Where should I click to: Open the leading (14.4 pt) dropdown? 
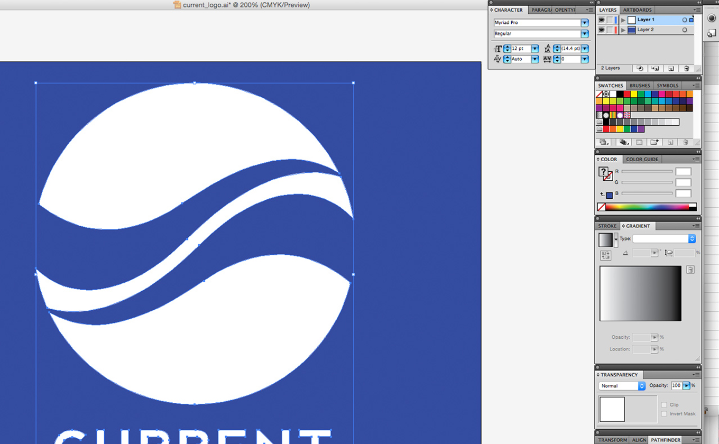pos(585,49)
